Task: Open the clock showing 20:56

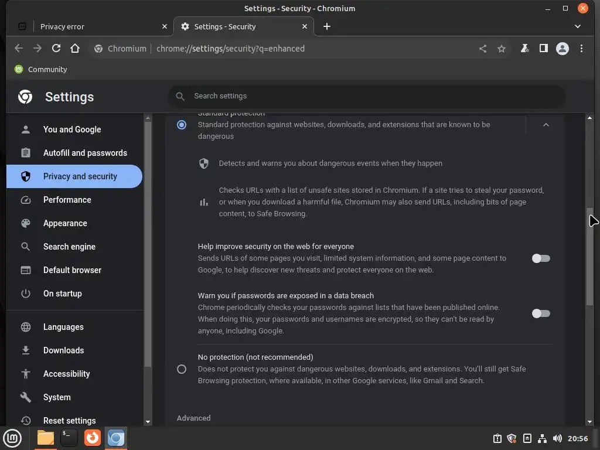Action: (577, 438)
